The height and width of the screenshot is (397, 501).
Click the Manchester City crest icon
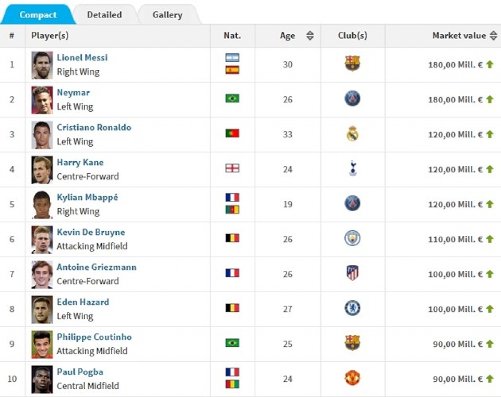pos(353,238)
